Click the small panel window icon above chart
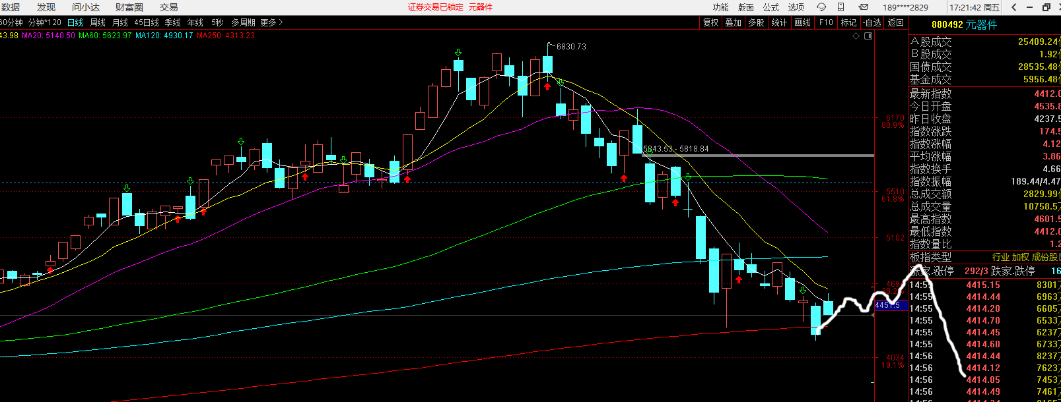 coord(868,36)
